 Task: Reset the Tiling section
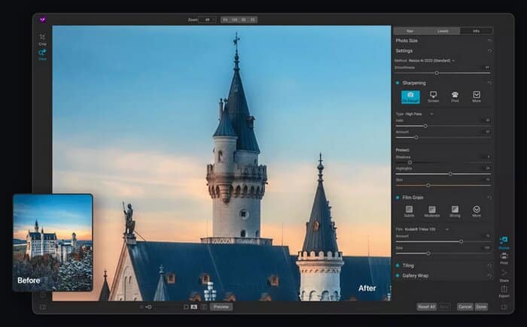[x=489, y=265]
